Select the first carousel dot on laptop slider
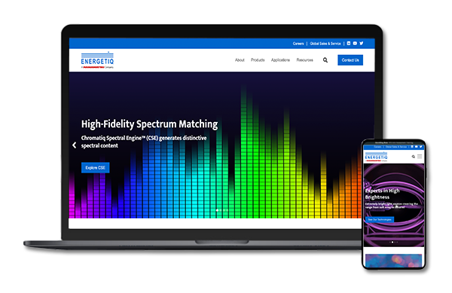452x293 pixels. coord(217,210)
